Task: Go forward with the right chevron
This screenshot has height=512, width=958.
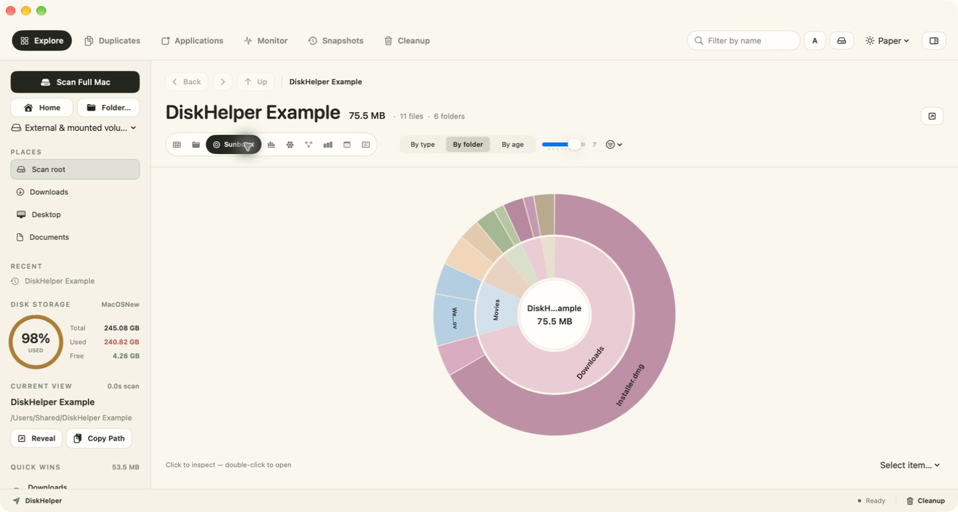Action: pyautogui.click(x=222, y=82)
